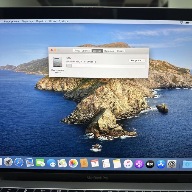Click the battery status icon
Viewport: 192px width, 192px height.
tap(187, 23)
